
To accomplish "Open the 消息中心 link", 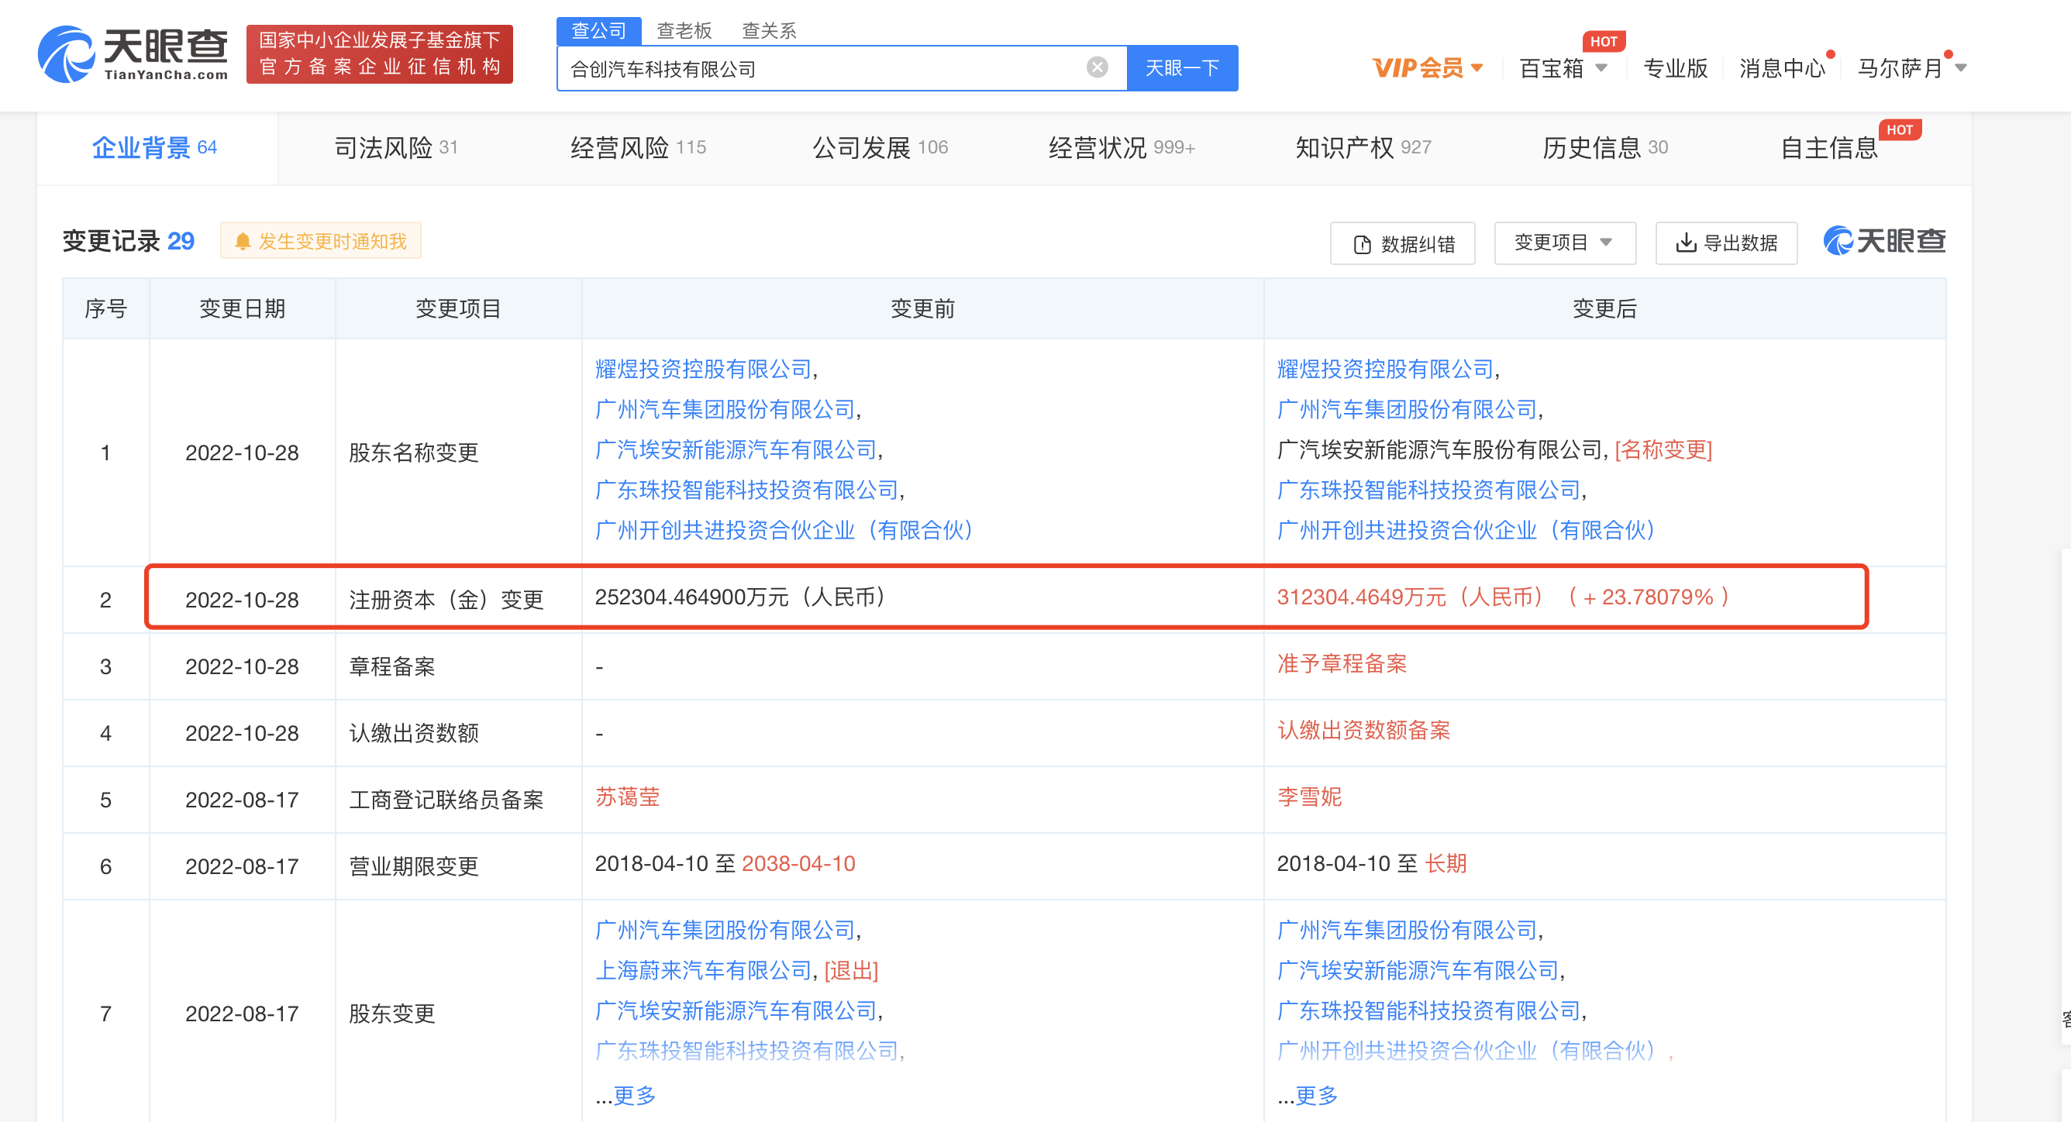I will [x=1783, y=68].
